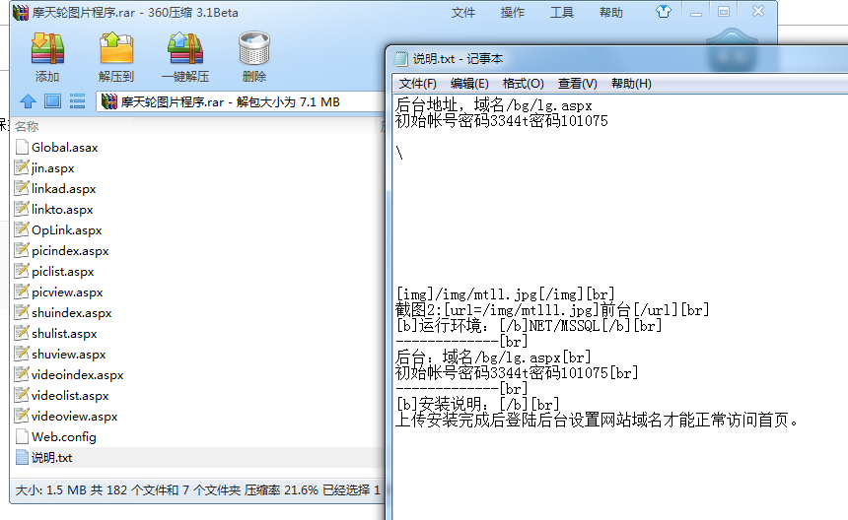Image resolution: width=848 pixels, height=520 pixels.
Task: Select picview.aspx in the file list
Action: point(67,292)
